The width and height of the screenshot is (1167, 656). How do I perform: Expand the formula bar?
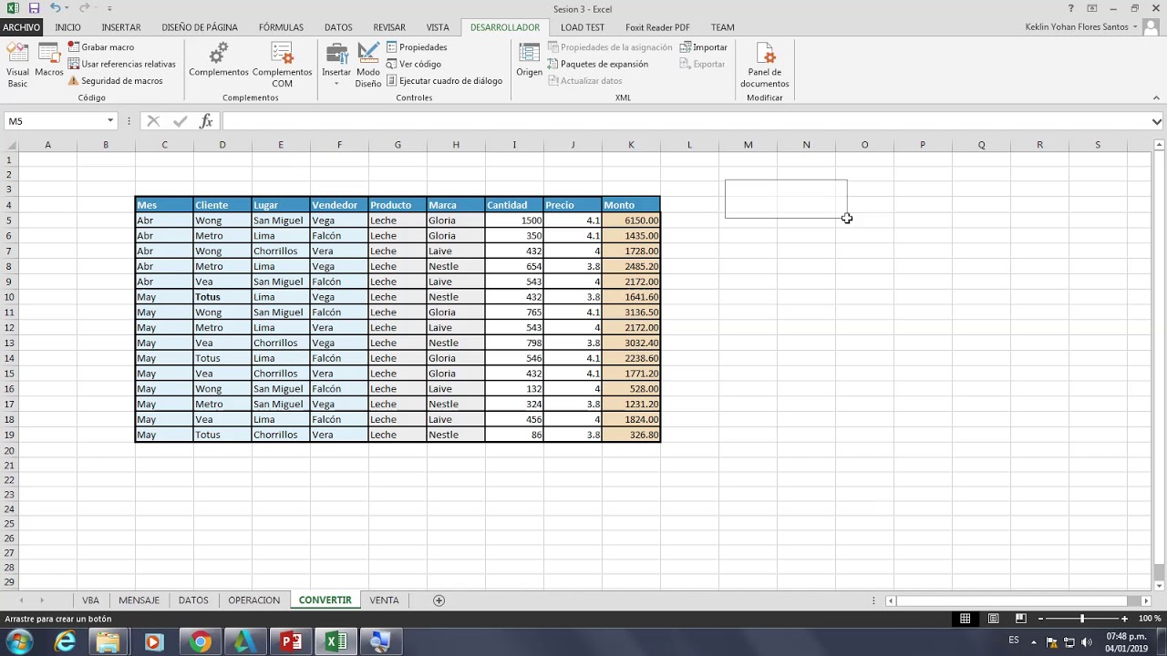[x=1157, y=121]
